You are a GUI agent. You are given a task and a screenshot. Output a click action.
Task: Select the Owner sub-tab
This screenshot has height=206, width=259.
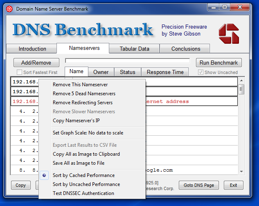coord(101,72)
